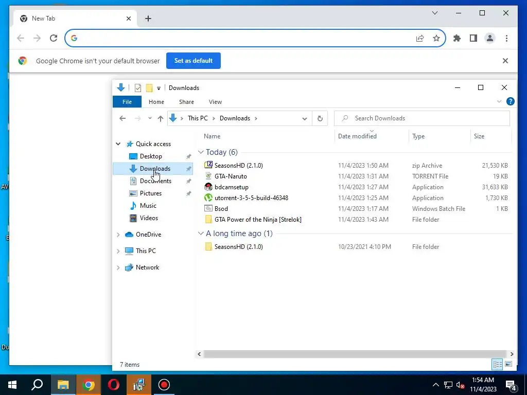Open Chrome three-dot menu
Viewport: 527px width, 395px height.
(x=506, y=38)
